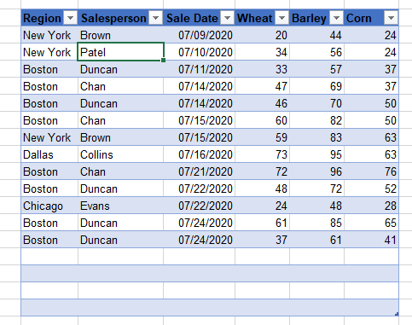
Task: Click the fill handle on Patel cell
Action: click(163, 60)
